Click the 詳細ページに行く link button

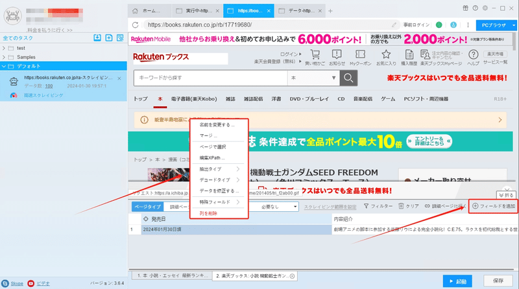445,206
